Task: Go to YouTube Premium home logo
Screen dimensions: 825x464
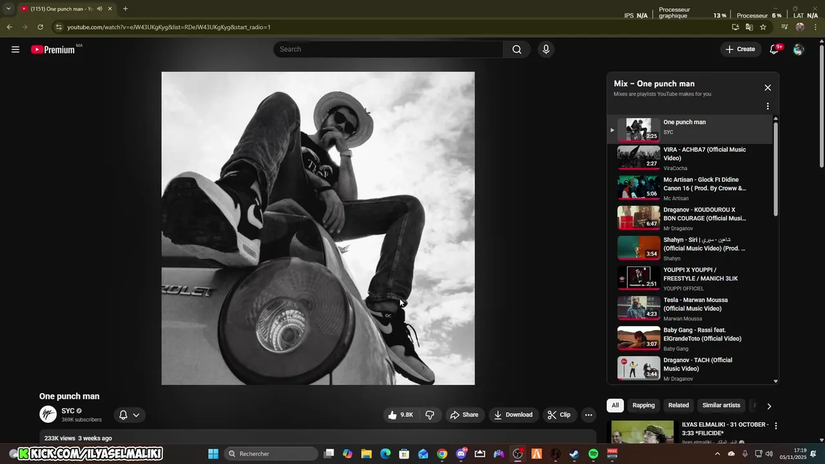Action: (54, 50)
